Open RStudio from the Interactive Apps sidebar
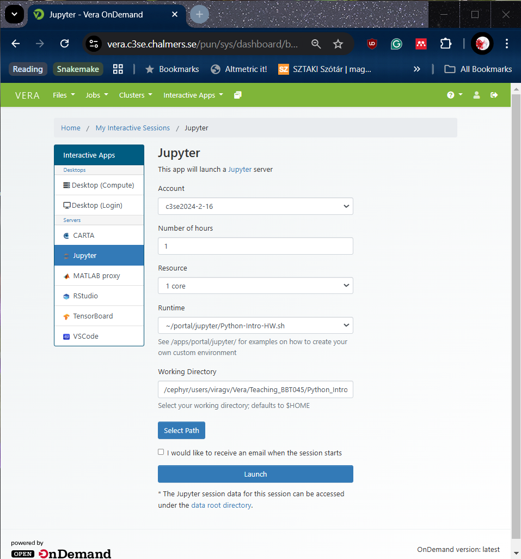521x559 pixels. click(85, 296)
